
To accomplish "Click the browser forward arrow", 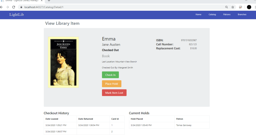I will coord(7,7).
